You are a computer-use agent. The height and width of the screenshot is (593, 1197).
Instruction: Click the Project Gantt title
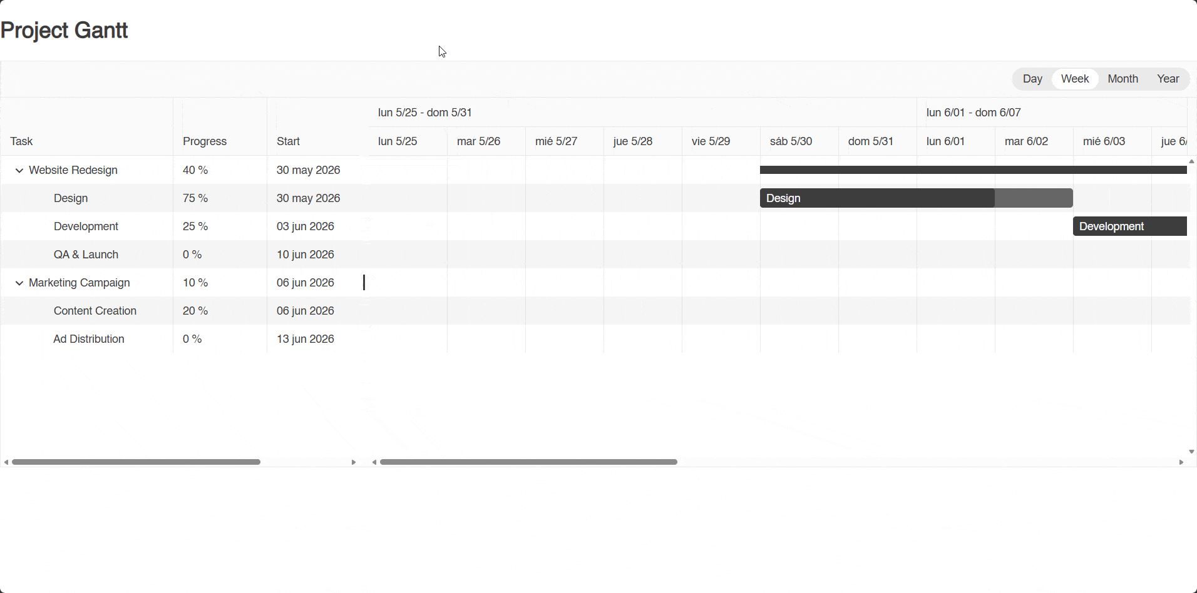pyautogui.click(x=64, y=30)
